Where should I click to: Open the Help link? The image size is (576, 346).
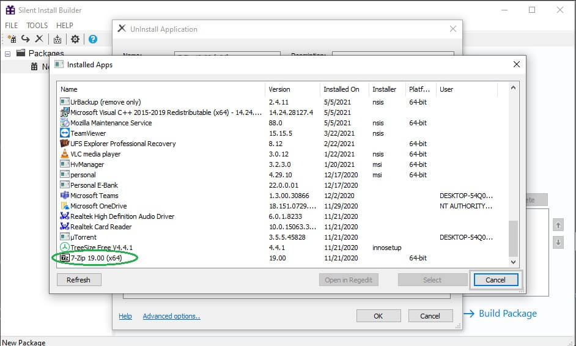[x=125, y=316]
